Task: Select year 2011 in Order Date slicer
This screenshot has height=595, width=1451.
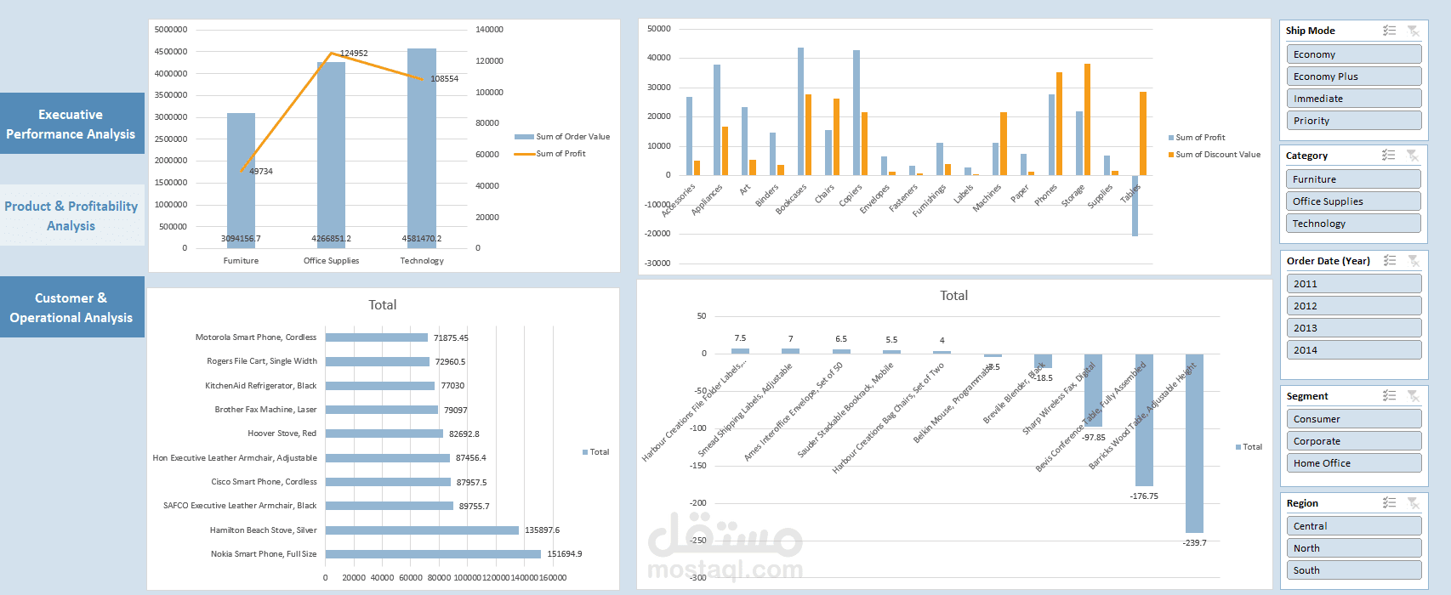Action: pos(1354,284)
